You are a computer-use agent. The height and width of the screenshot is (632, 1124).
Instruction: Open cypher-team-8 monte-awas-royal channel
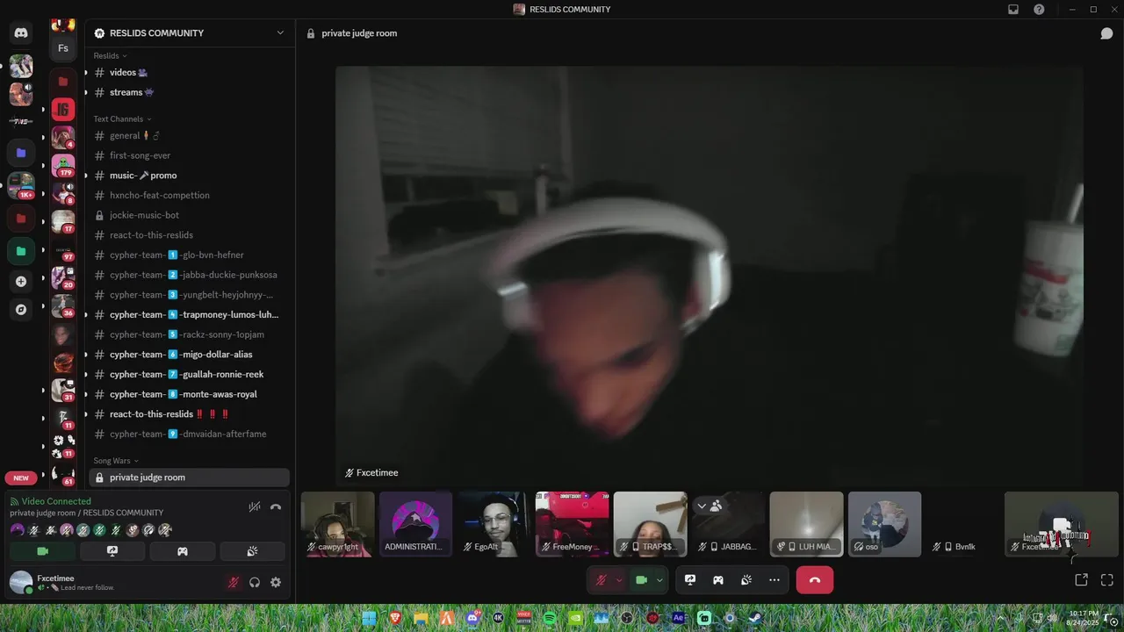(x=189, y=394)
